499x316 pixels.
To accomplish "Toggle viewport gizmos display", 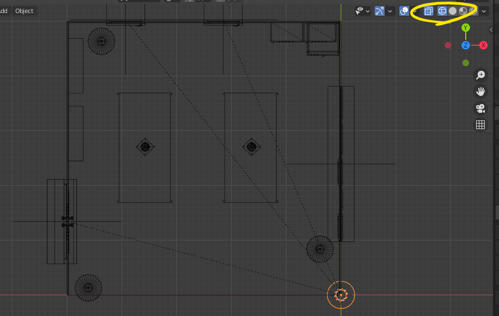I will pyautogui.click(x=380, y=11).
